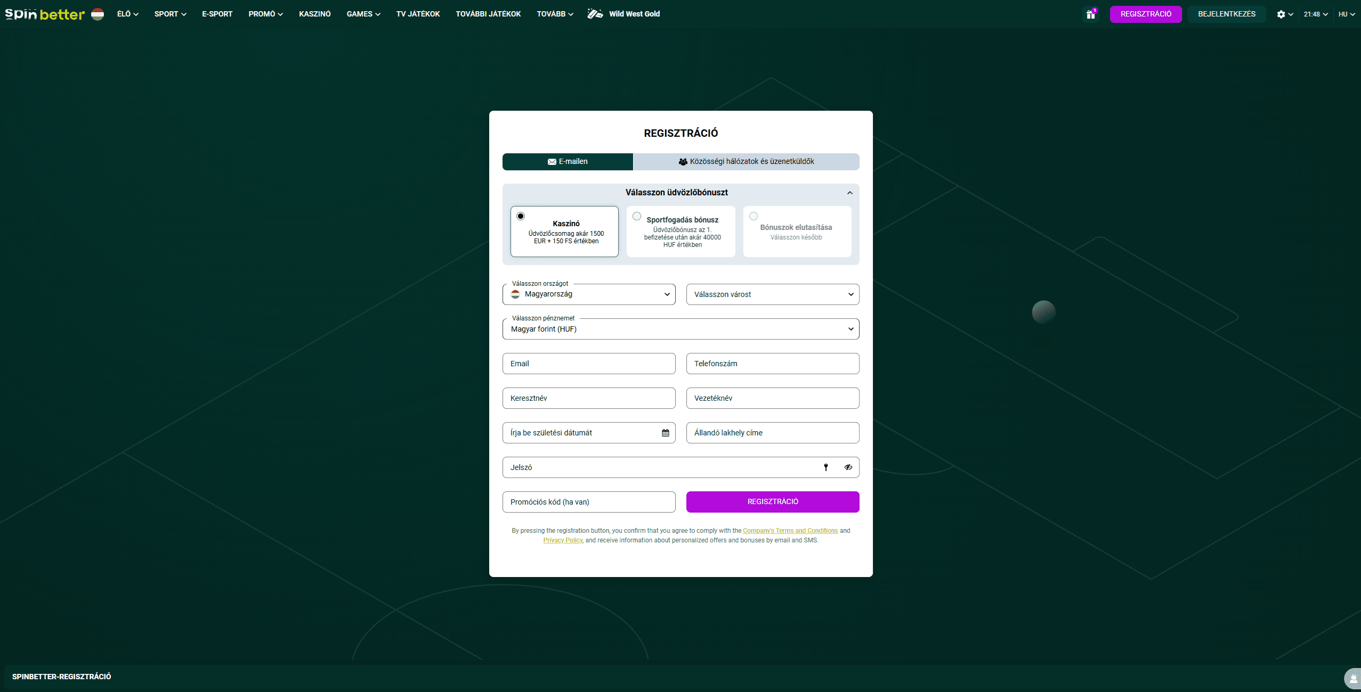Collapse the Válasszon üdvözlőbónuszt section

point(850,193)
